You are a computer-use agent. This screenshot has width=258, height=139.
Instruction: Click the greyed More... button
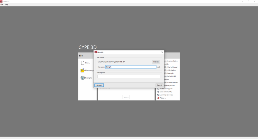click(126, 97)
